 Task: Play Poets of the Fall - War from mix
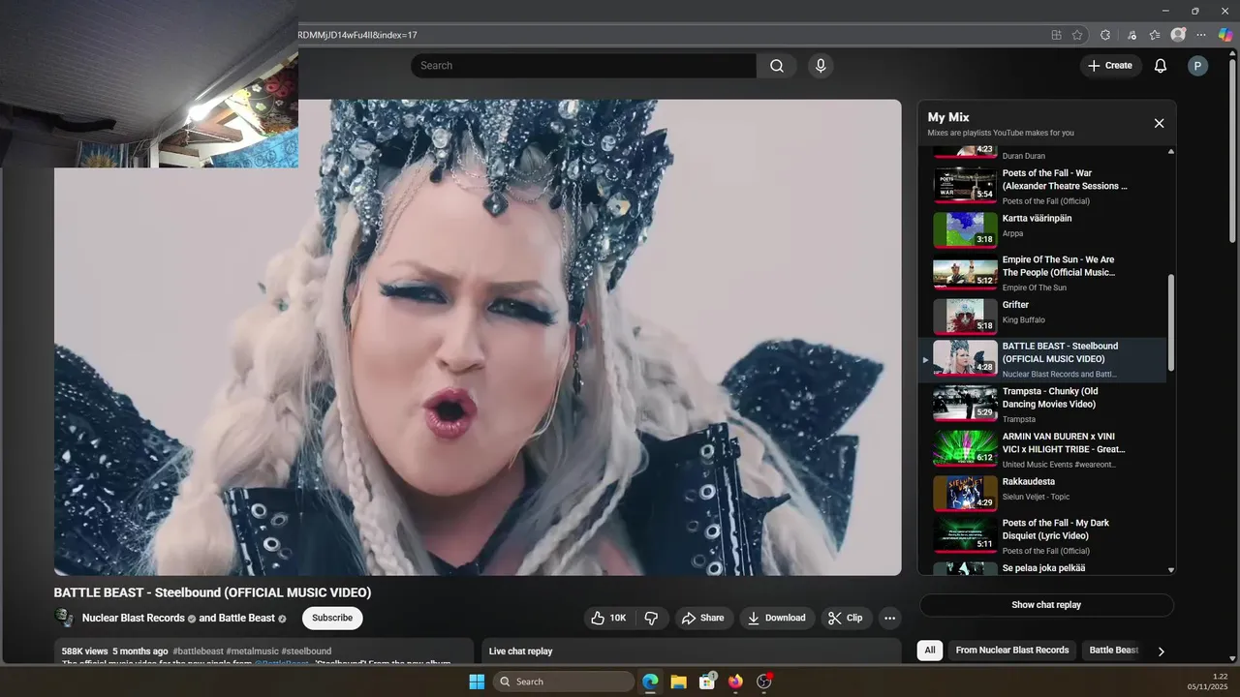coord(1042,186)
